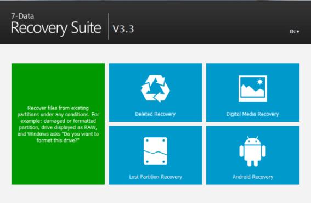Select the green Complete Recovery tile
The image size is (311, 203).
(x=58, y=124)
